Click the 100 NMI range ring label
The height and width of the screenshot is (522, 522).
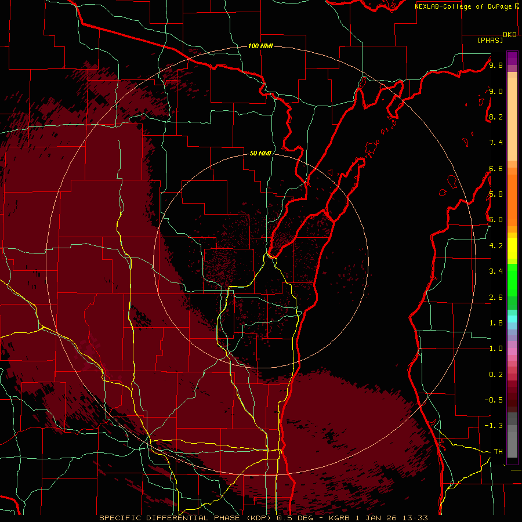pos(260,46)
